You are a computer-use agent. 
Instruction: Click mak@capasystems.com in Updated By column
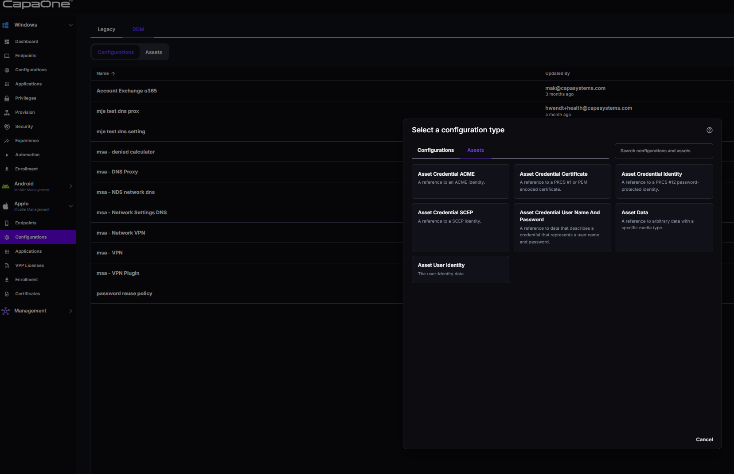(575, 88)
